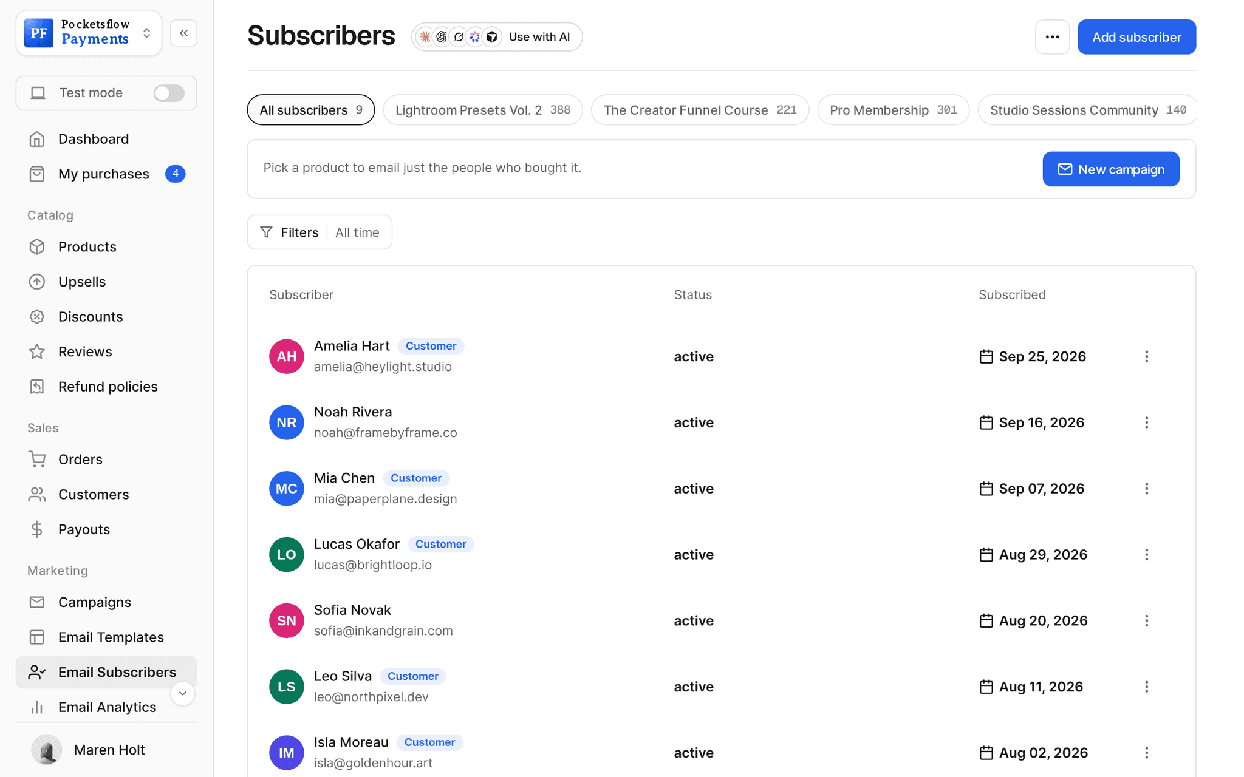Click the Subscribed column header
Screen dimensions: 1244x777
(x=1012, y=295)
